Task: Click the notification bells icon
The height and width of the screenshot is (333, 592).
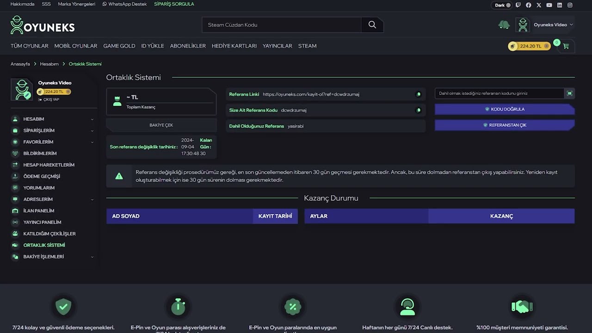Action: pos(504,25)
